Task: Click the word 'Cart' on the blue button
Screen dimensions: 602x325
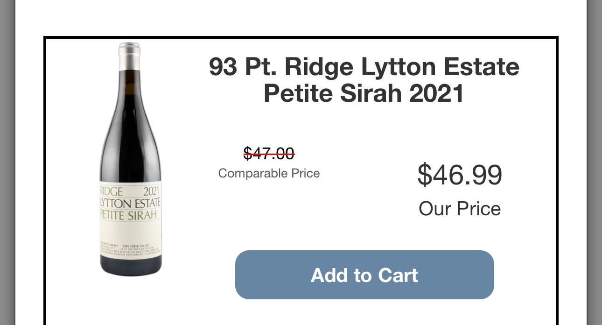Action: tap(398, 275)
